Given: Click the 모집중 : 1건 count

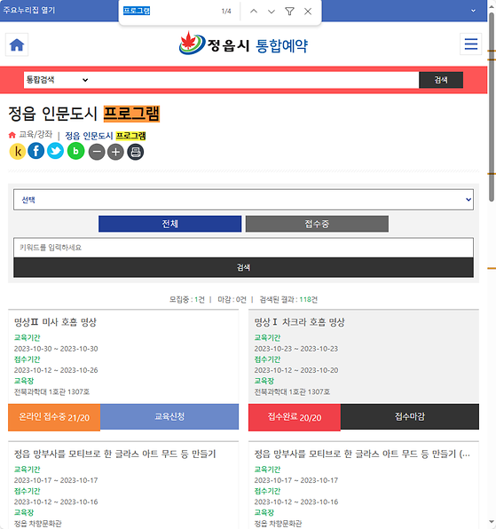Looking at the screenshot, I should [x=187, y=300].
